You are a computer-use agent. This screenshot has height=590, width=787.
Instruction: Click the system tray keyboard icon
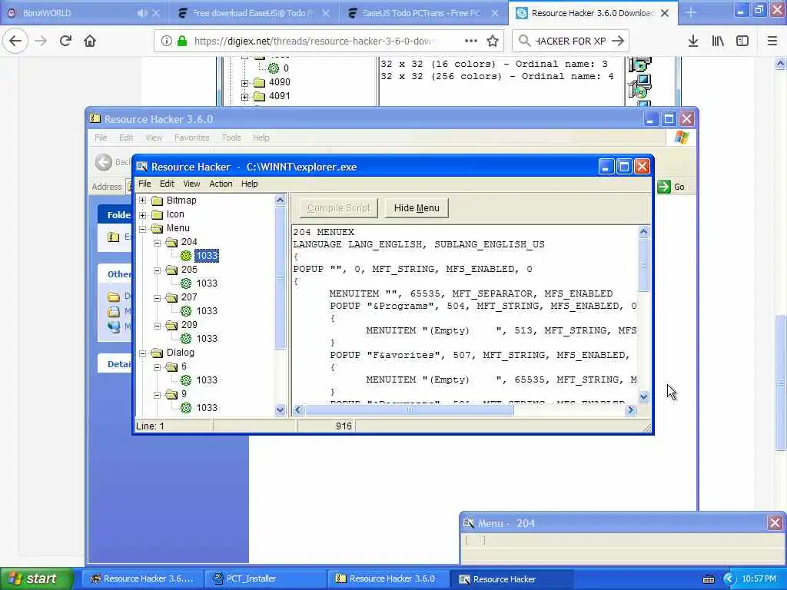708,579
